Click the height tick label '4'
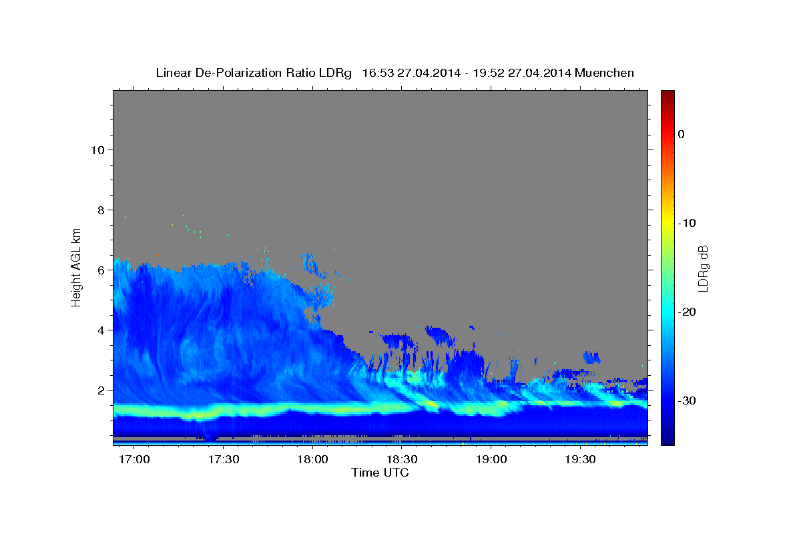Image resolution: width=801 pixels, height=534 pixels. 100,330
